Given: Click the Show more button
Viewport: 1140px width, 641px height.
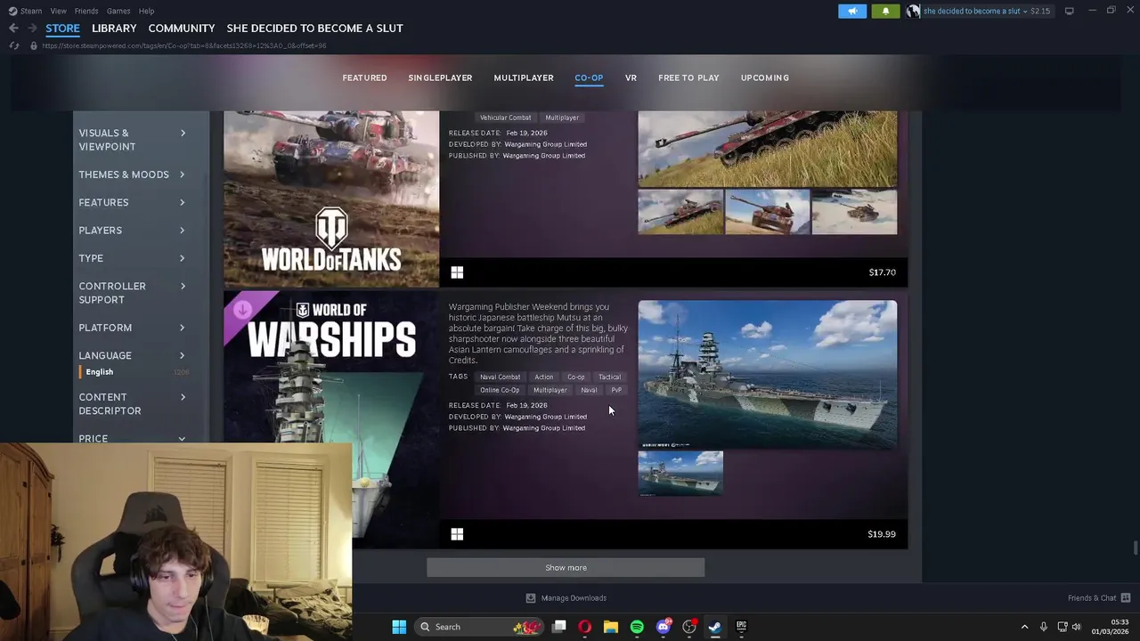Looking at the screenshot, I should pos(566,568).
